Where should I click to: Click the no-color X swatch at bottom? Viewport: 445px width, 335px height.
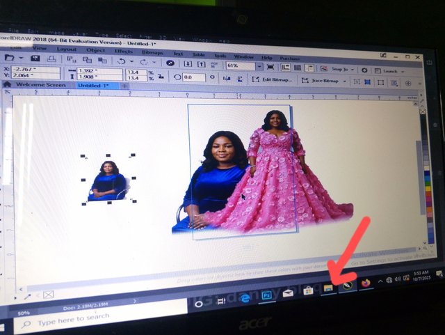48,295
